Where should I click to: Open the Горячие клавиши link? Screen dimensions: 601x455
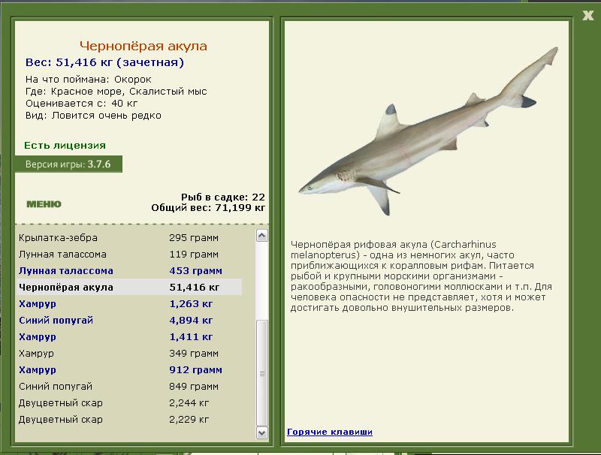point(330,432)
